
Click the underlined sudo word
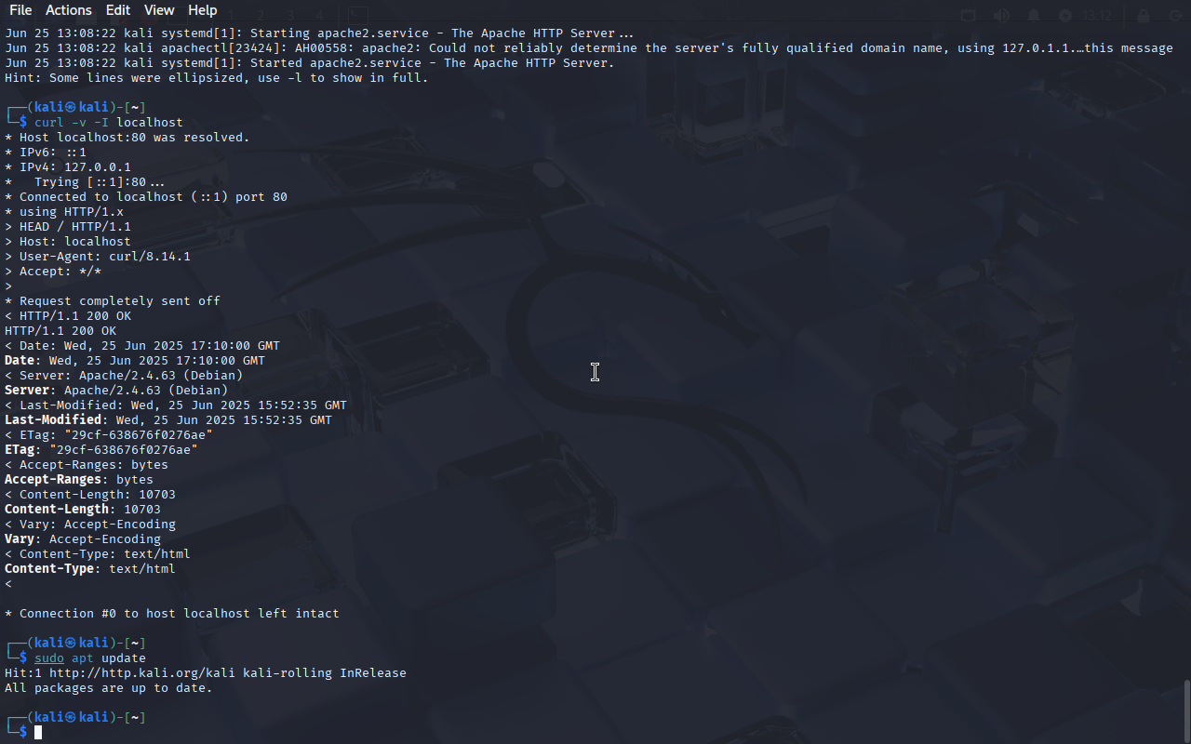(x=49, y=658)
